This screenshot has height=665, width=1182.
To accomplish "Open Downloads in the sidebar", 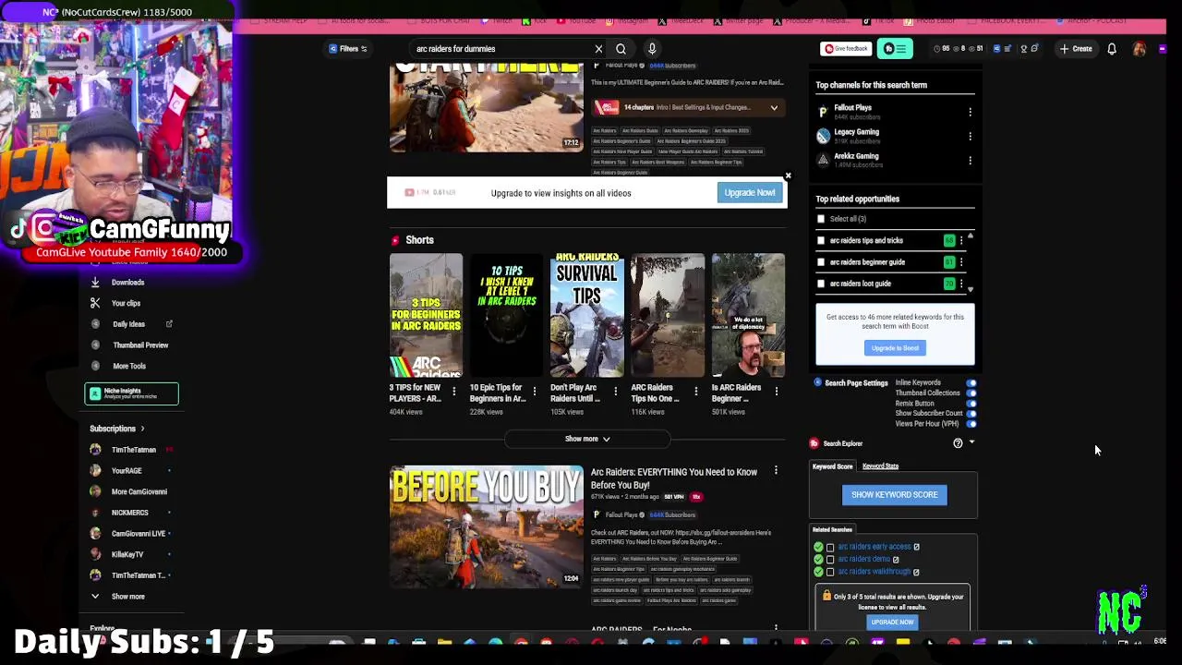I will pyautogui.click(x=128, y=283).
